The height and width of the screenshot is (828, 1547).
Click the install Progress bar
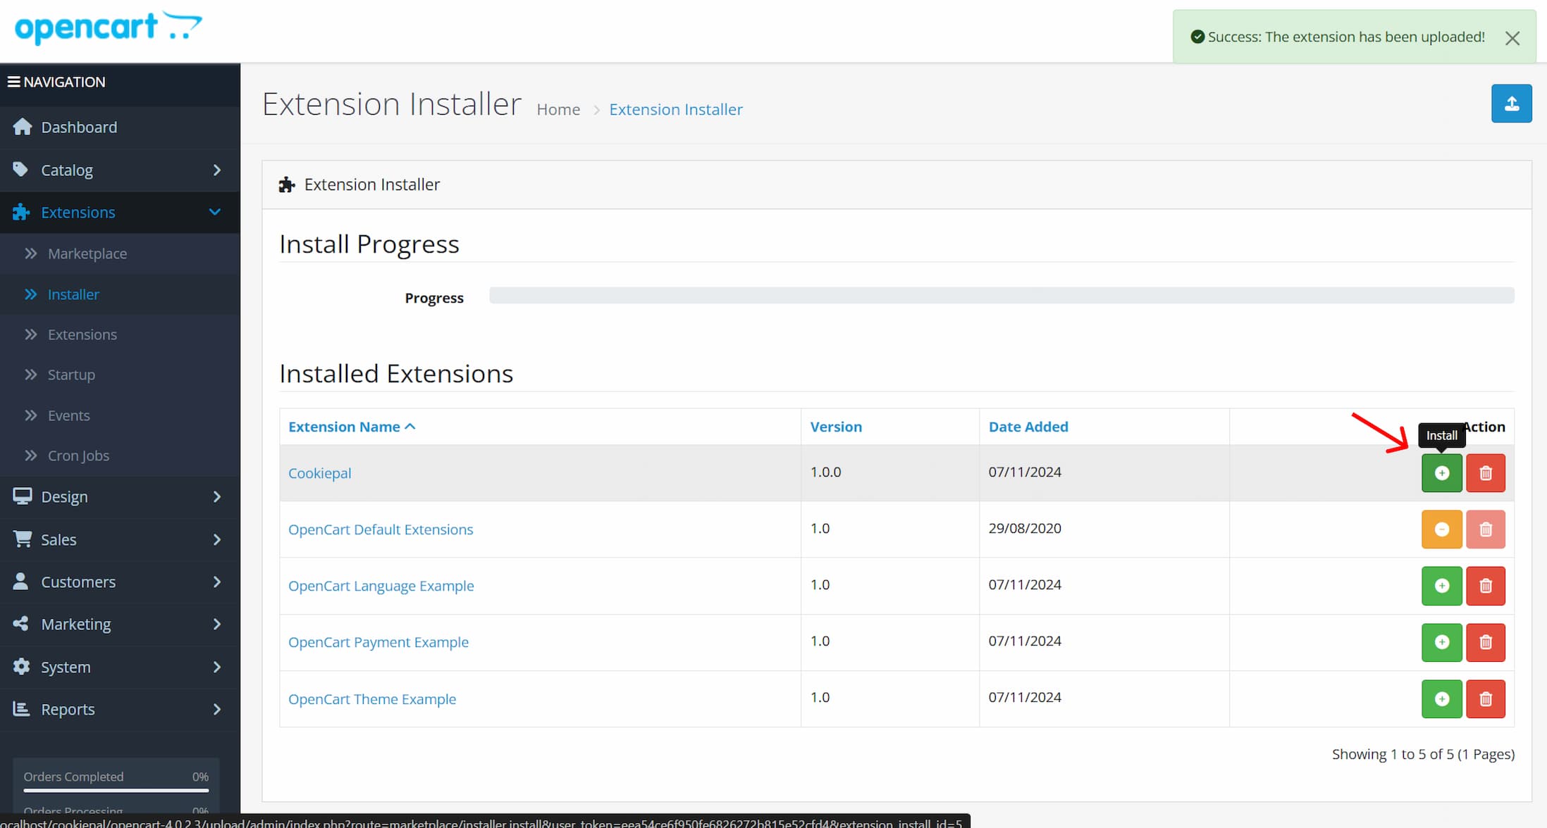point(1001,296)
